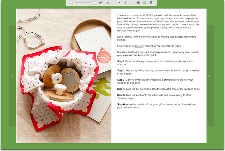Viewport: 225px width, 151px height.
Task: Click the zoom slider handle
Action: (x=74, y=3)
